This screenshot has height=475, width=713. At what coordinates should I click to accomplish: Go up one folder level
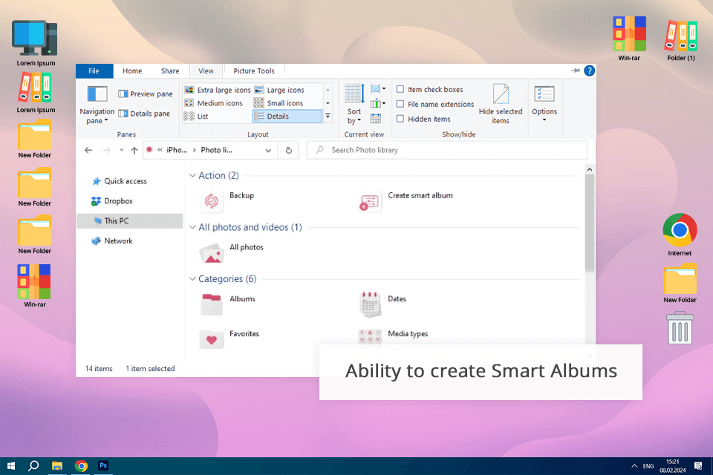click(134, 150)
